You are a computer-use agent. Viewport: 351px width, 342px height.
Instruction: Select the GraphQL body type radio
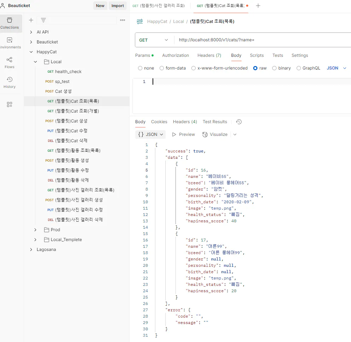[x=299, y=68]
